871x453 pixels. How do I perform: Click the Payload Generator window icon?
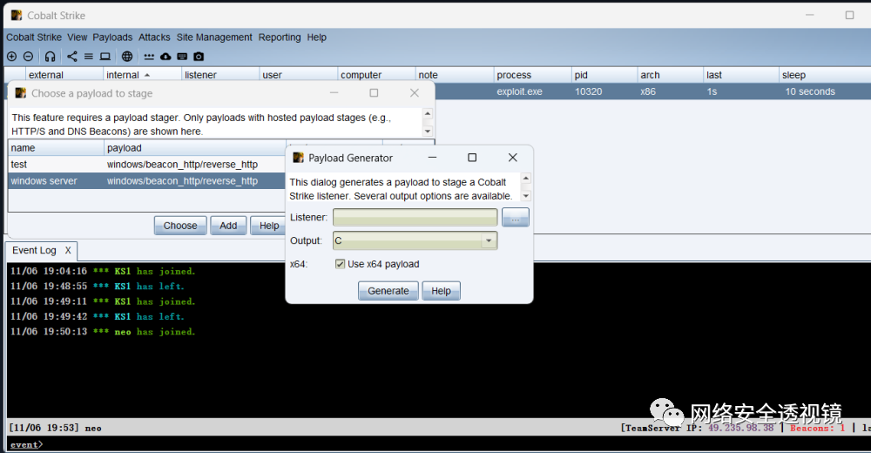pyautogui.click(x=298, y=158)
